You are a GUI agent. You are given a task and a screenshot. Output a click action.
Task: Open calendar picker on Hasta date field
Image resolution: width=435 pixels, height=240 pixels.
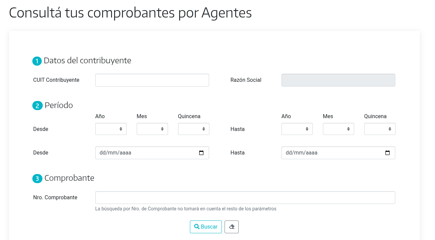pyautogui.click(x=388, y=153)
